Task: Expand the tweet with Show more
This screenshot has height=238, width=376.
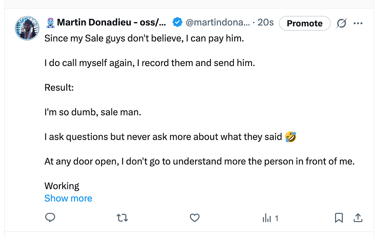Action: (68, 198)
